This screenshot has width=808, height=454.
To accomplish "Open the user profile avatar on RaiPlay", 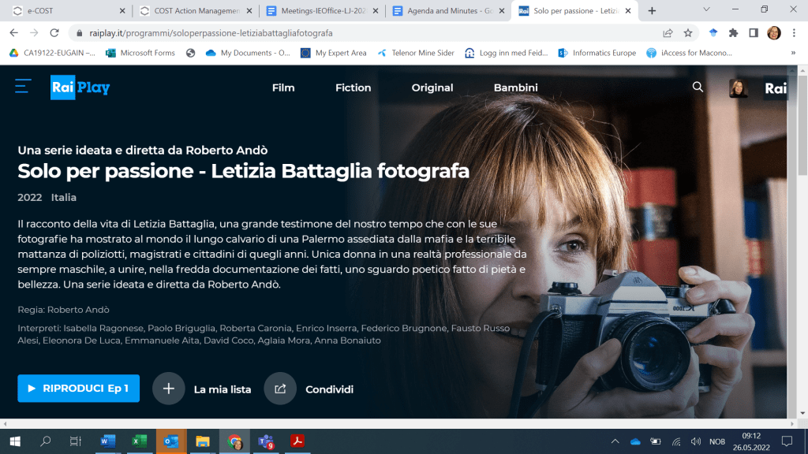I will [739, 88].
